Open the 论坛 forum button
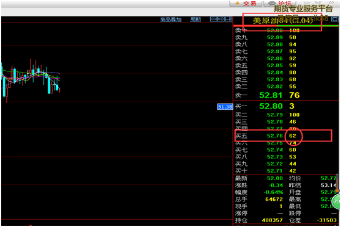The image size is (341, 227). 279,4
